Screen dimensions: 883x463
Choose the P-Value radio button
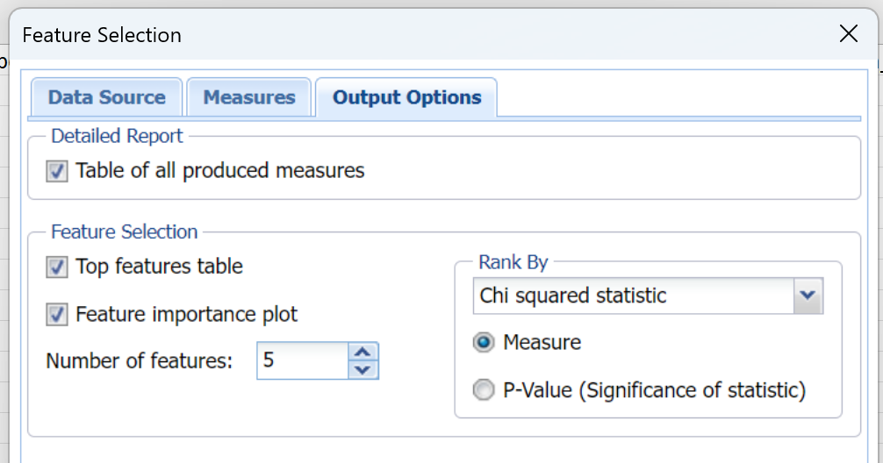tap(484, 390)
